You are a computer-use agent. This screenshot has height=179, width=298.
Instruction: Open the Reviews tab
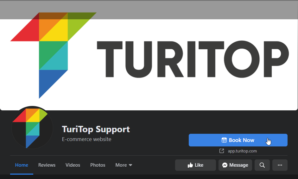pyautogui.click(x=47, y=165)
